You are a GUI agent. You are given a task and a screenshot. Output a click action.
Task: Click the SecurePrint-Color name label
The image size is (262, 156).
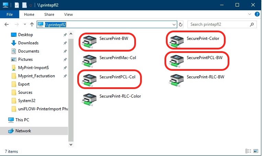coord(203,38)
